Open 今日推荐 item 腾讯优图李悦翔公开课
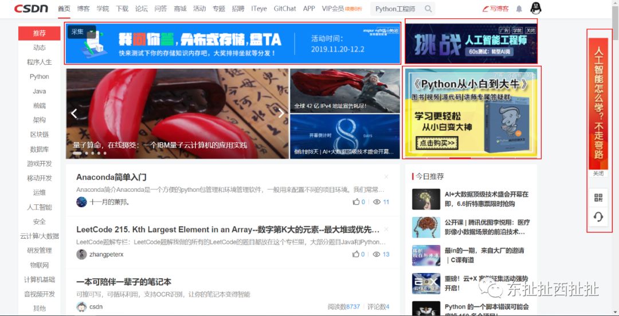The height and width of the screenshot is (316, 619). point(487,227)
